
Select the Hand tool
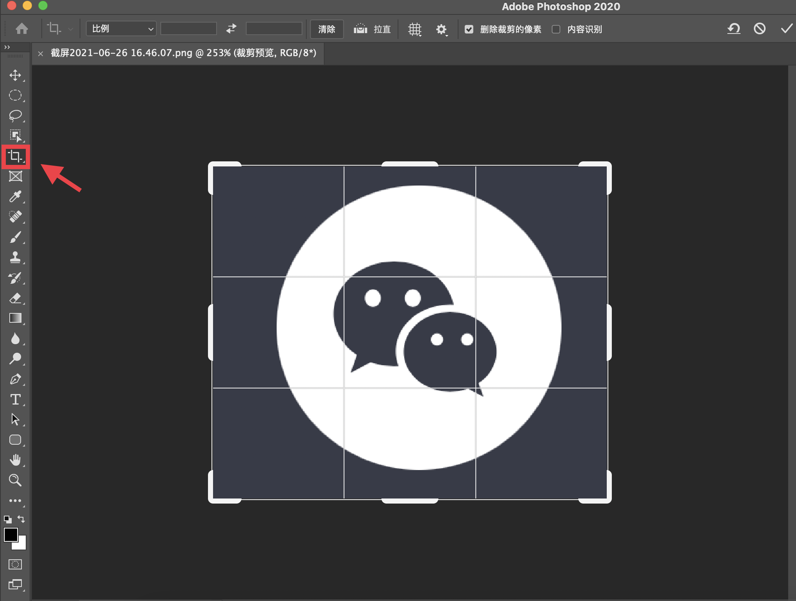pos(15,460)
